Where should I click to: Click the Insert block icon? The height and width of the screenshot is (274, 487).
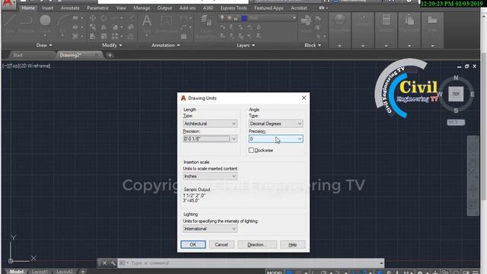306,24
